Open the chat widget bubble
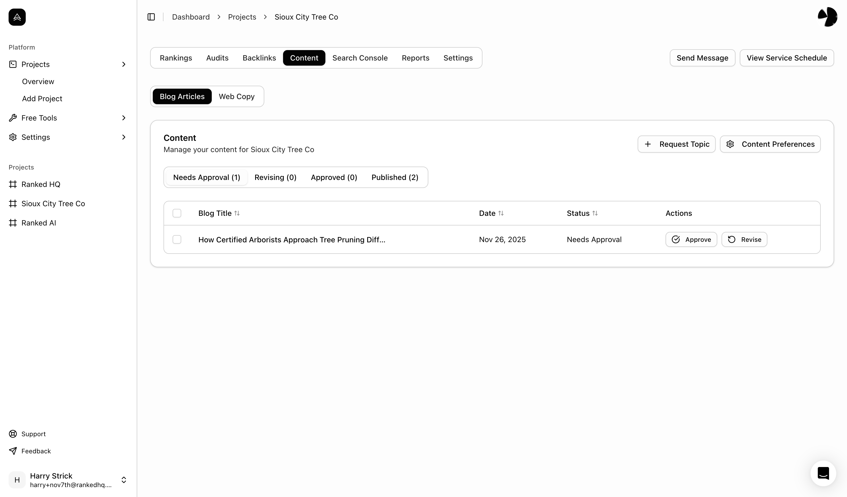 click(x=823, y=473)
